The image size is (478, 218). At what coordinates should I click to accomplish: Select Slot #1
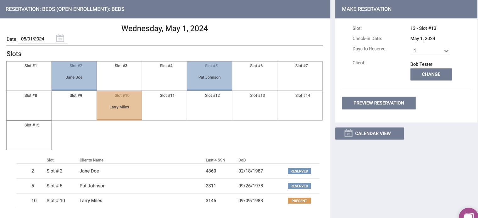[29, 76]
